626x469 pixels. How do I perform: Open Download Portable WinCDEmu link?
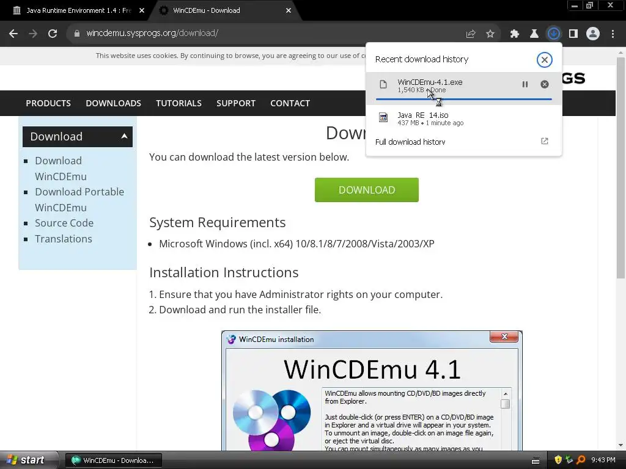click(79, 200)
